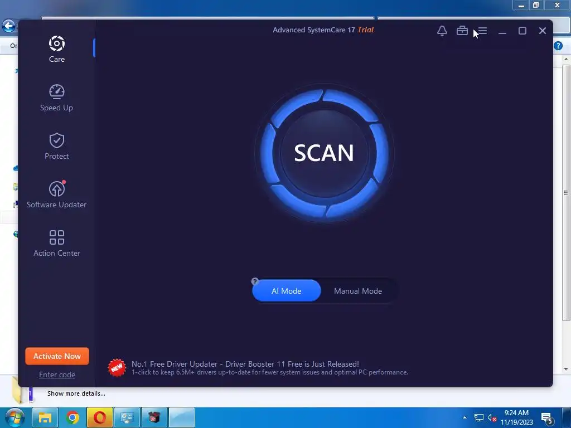Maximize the Advanced SystemCare window
The height and width of the screenshot is (428, 571).
(522, 31)
